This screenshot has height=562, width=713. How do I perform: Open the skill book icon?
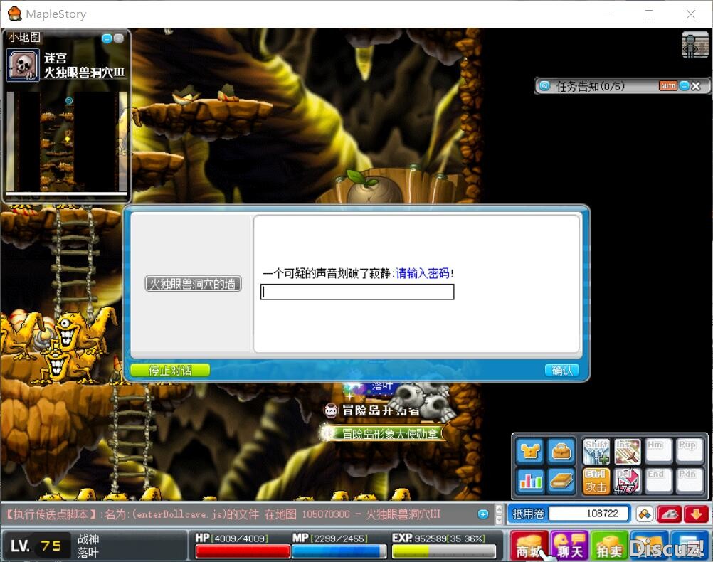[x=561, y=480]
